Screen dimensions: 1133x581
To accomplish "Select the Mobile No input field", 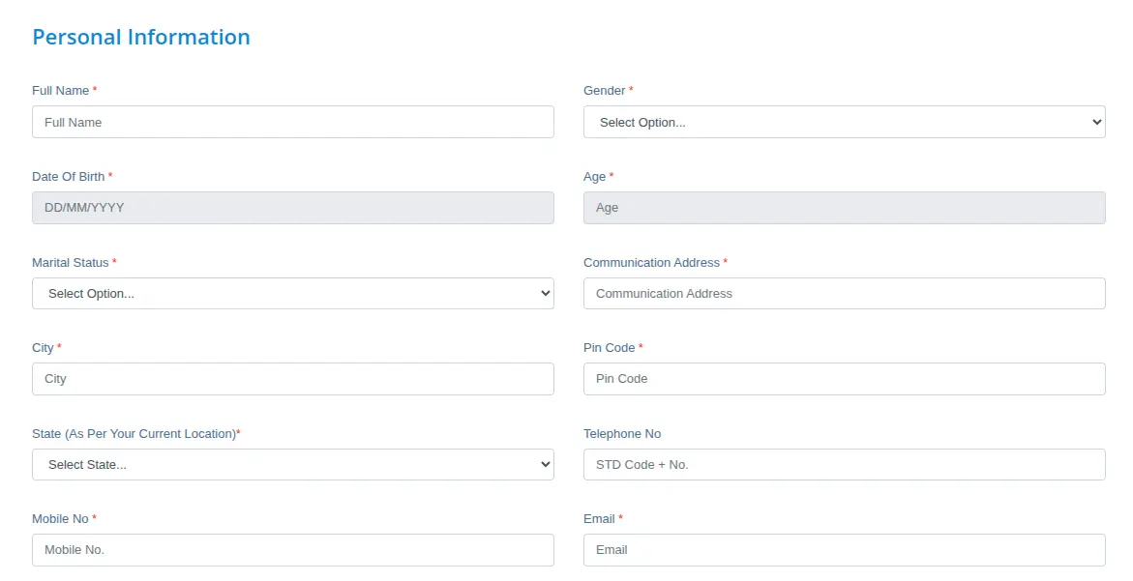I will point(292,549).
